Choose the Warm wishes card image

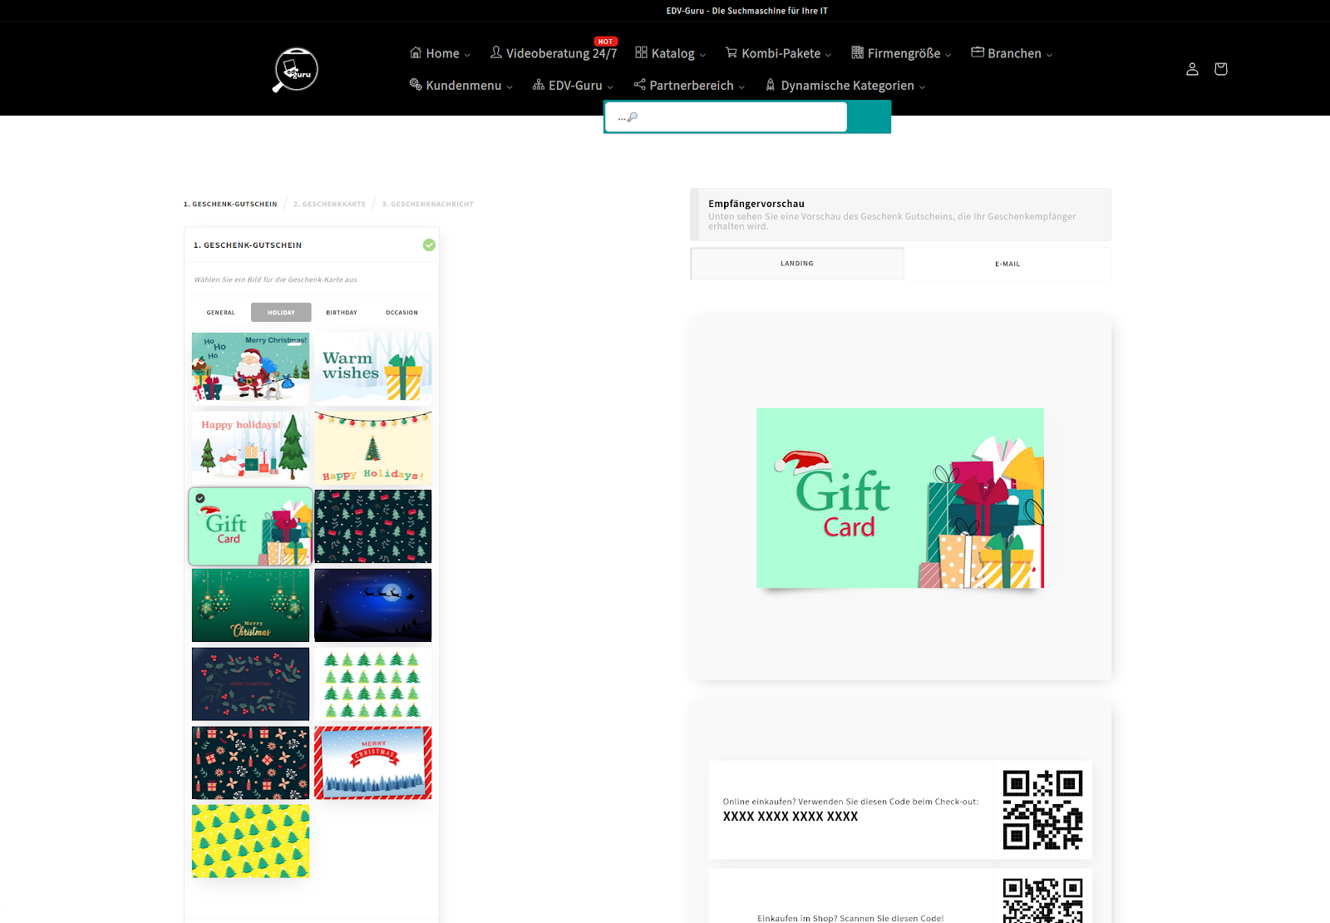pyautogui.click(x=373, y=368)
